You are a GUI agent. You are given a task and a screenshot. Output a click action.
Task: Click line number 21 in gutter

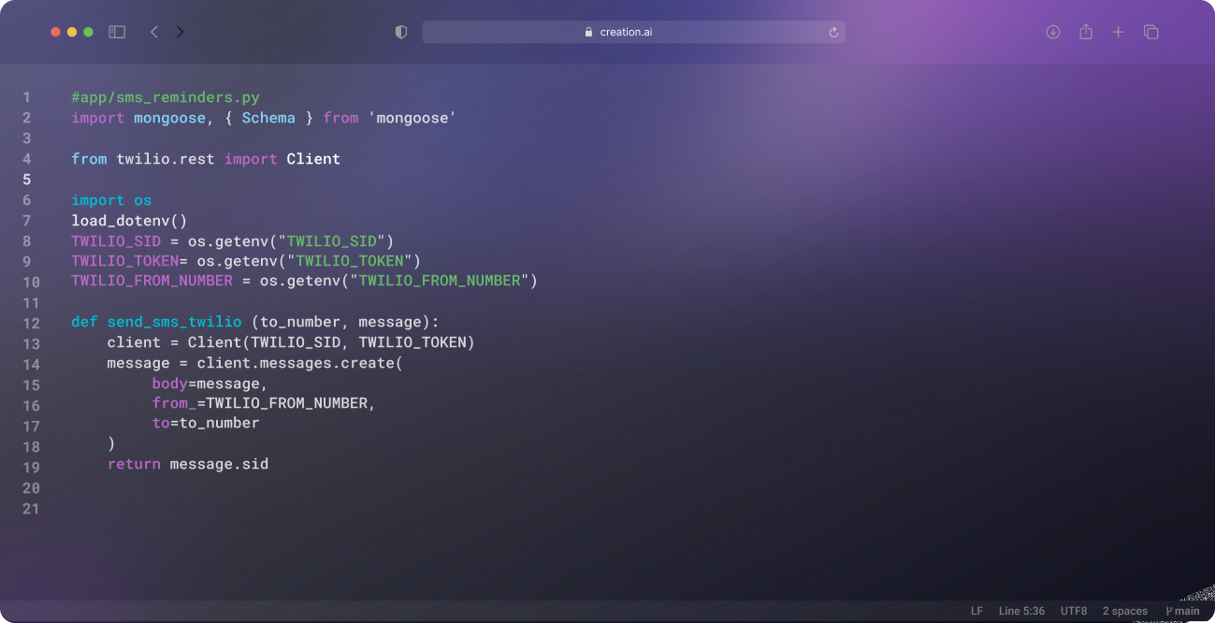tap(31, 509)
